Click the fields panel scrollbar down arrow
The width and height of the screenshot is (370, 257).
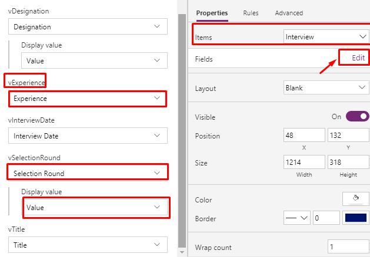coord(182,252)
